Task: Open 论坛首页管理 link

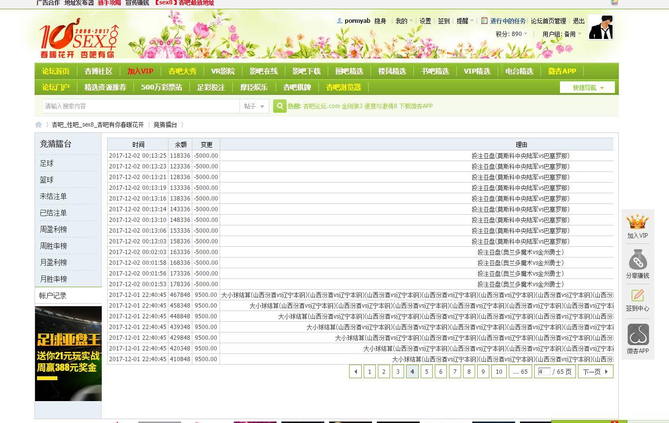Action: pyautogui.click(x=548, y=21)
